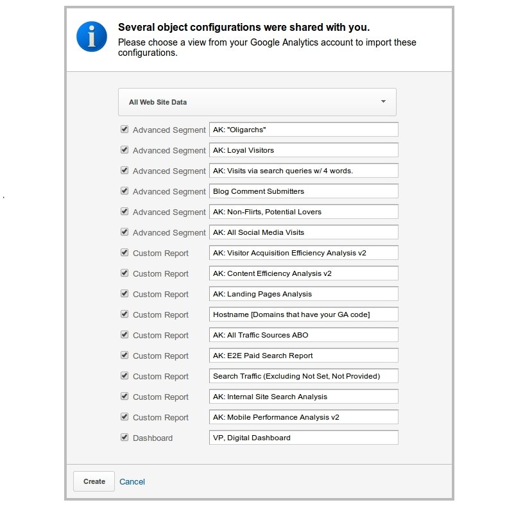Click the Search Traffic report name field
The width and height of the screenshot is (507, 507).
[x=304, y=376]
